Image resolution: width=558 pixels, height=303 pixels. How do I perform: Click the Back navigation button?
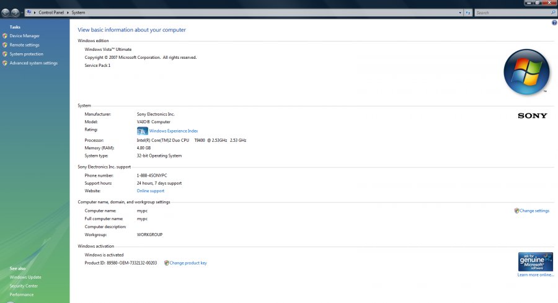pos(6,13)
